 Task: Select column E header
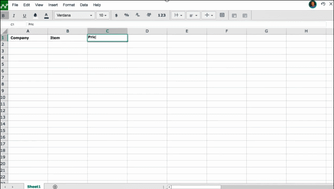pos(187,31)
